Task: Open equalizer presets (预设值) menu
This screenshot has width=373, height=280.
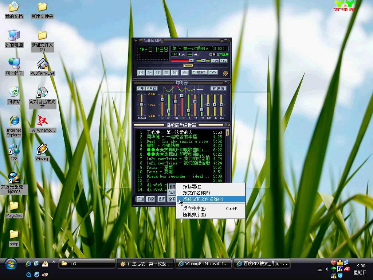Action: [219, 89]
